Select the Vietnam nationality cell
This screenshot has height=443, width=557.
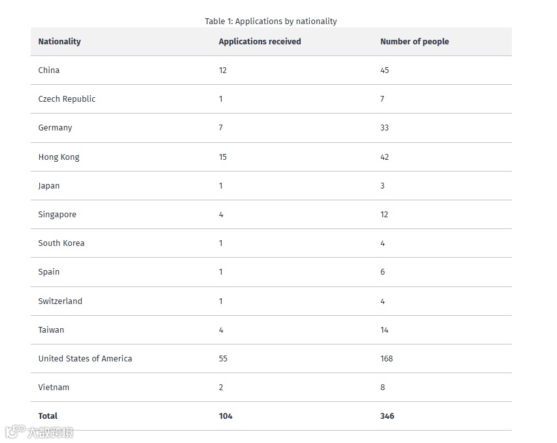pos(54,388)
